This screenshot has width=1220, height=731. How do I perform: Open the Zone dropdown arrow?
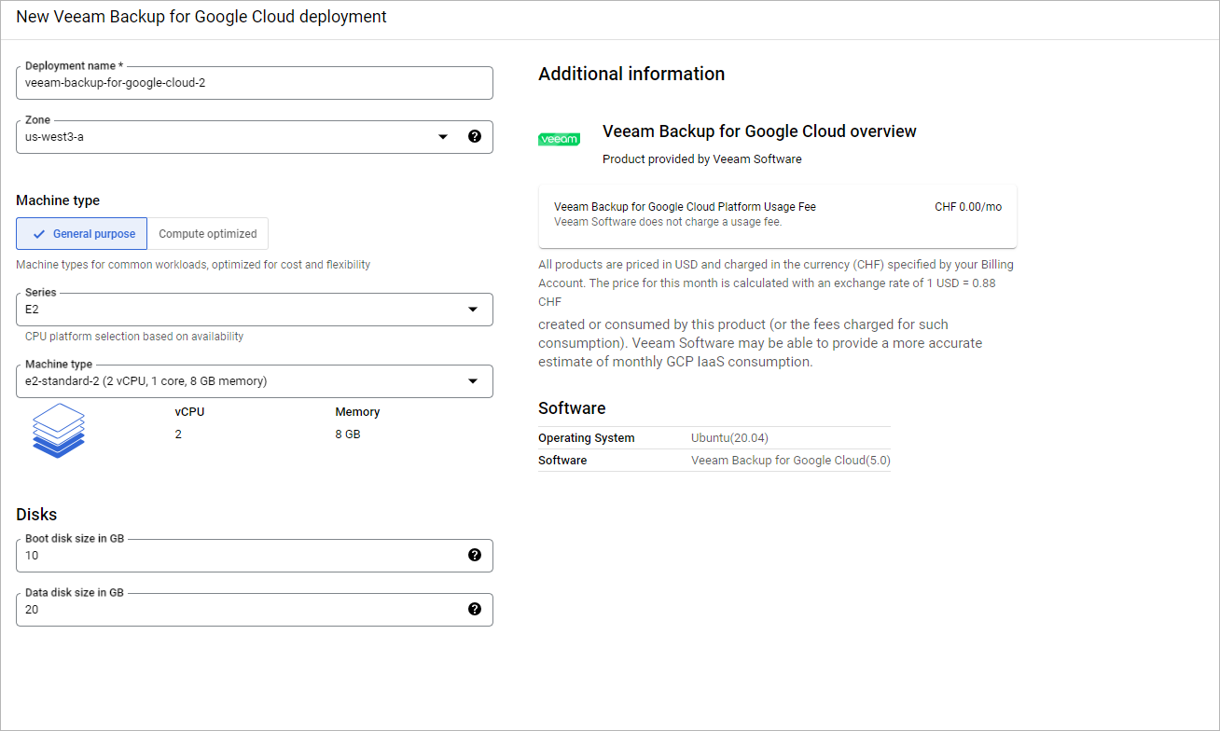pyautogui.click(x=443, y=137)
